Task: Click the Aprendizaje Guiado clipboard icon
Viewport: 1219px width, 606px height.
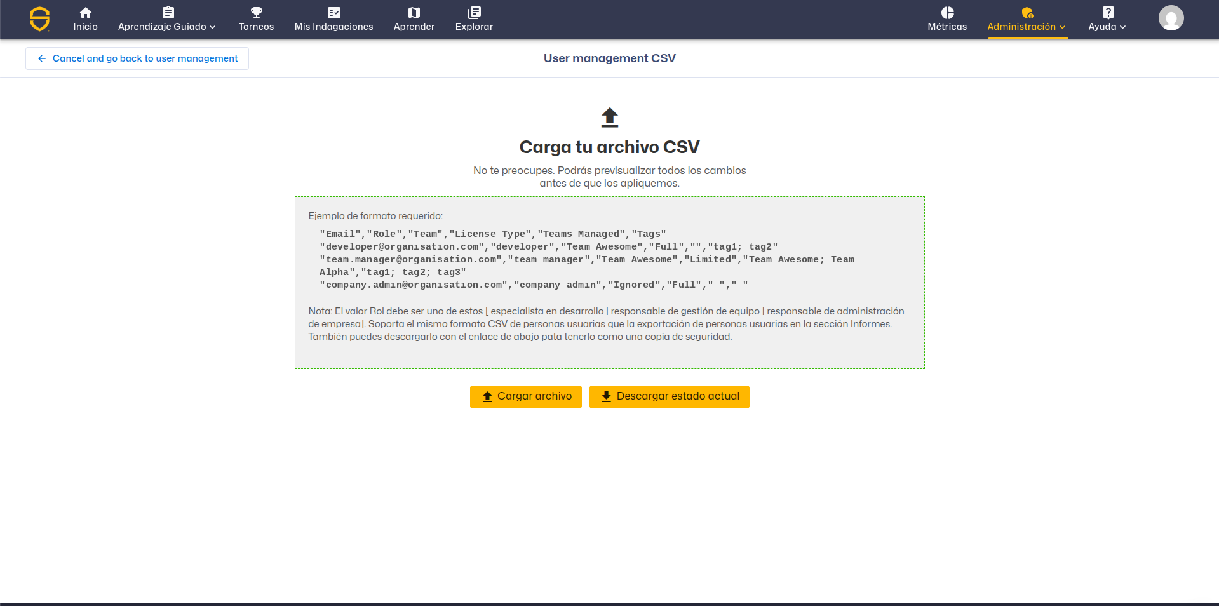Action: pos(168,12)
